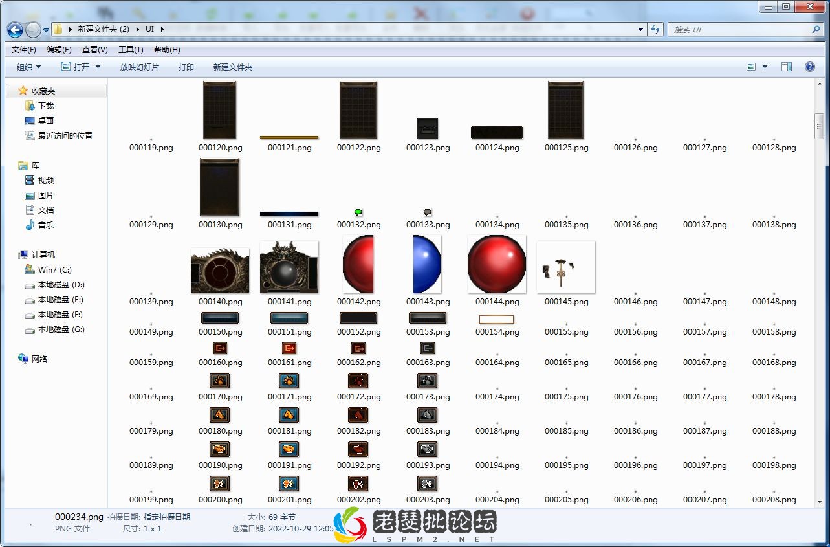Viewport: 830px width, 547px height.
Task: Click the 放映幻灯片 button
Action: [139, 67]
